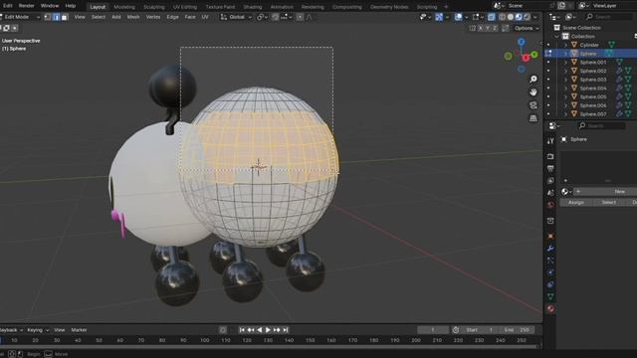Jump to the timeline start frame
The width and height of the screenshot is (637, 358).
(242, 330)
